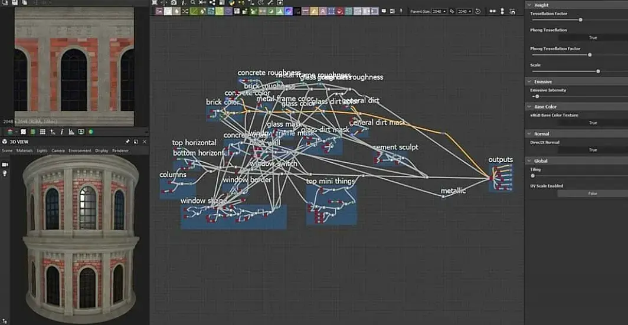Screen dimensions: 628x325
Task: Open the Environment menu in 3D View
Action: (80, 151)
